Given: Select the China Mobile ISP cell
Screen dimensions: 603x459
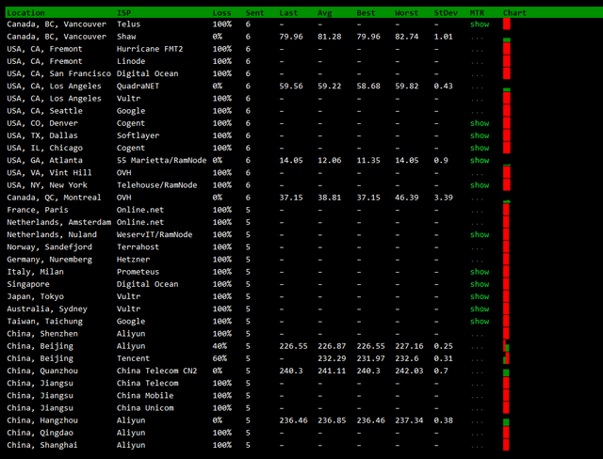Looking at the screenshot, I should (x=145, y=396).
